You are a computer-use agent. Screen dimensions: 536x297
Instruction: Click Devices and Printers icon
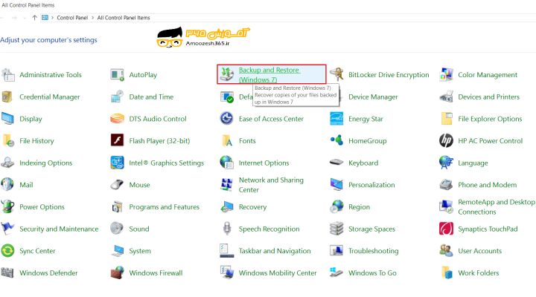[x=446, y=97]
